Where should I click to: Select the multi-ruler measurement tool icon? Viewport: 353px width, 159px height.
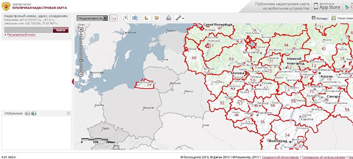pos(156,18)
